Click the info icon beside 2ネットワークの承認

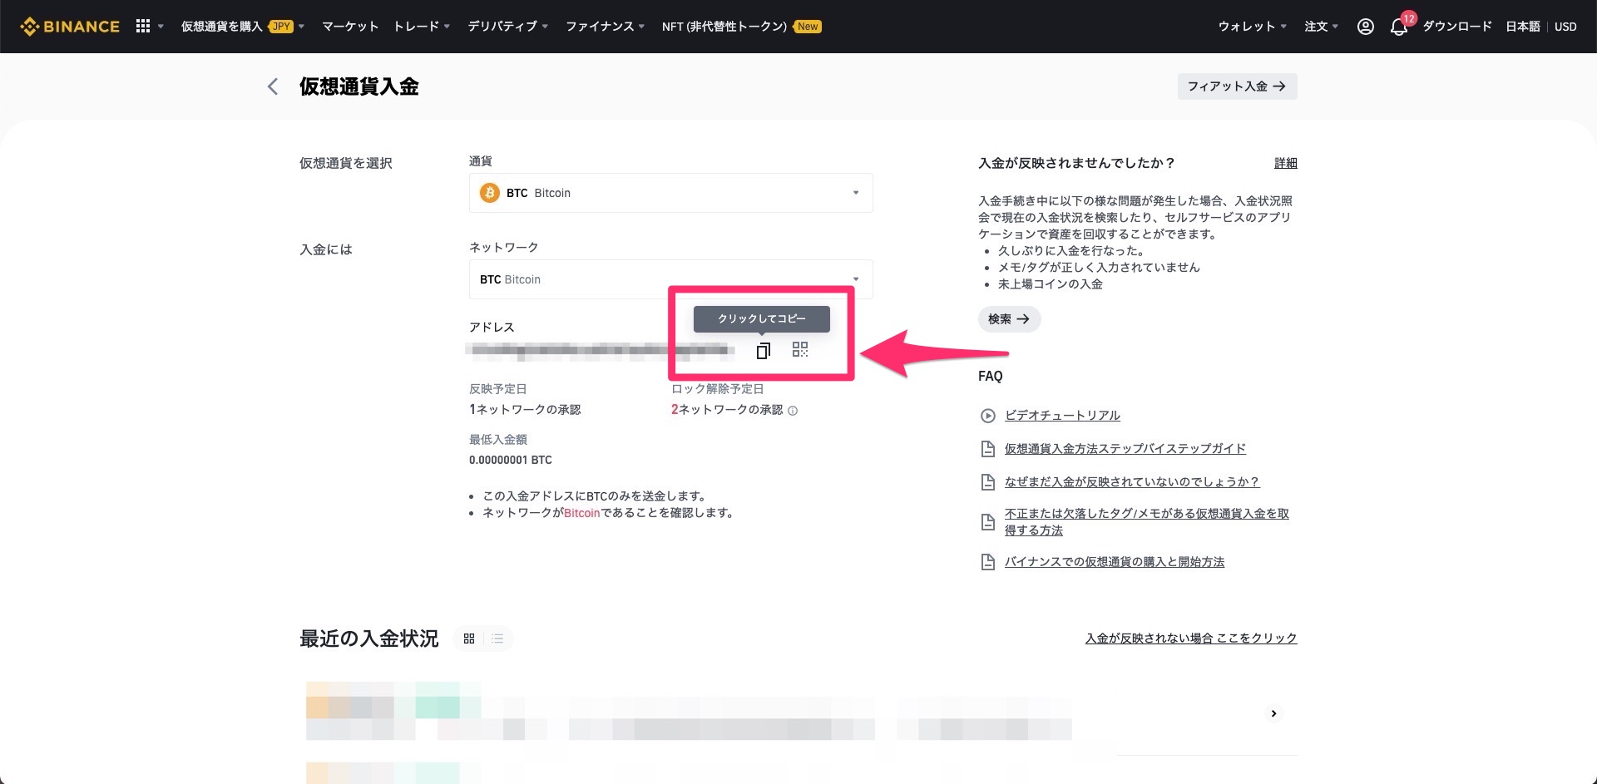point(793,411)
